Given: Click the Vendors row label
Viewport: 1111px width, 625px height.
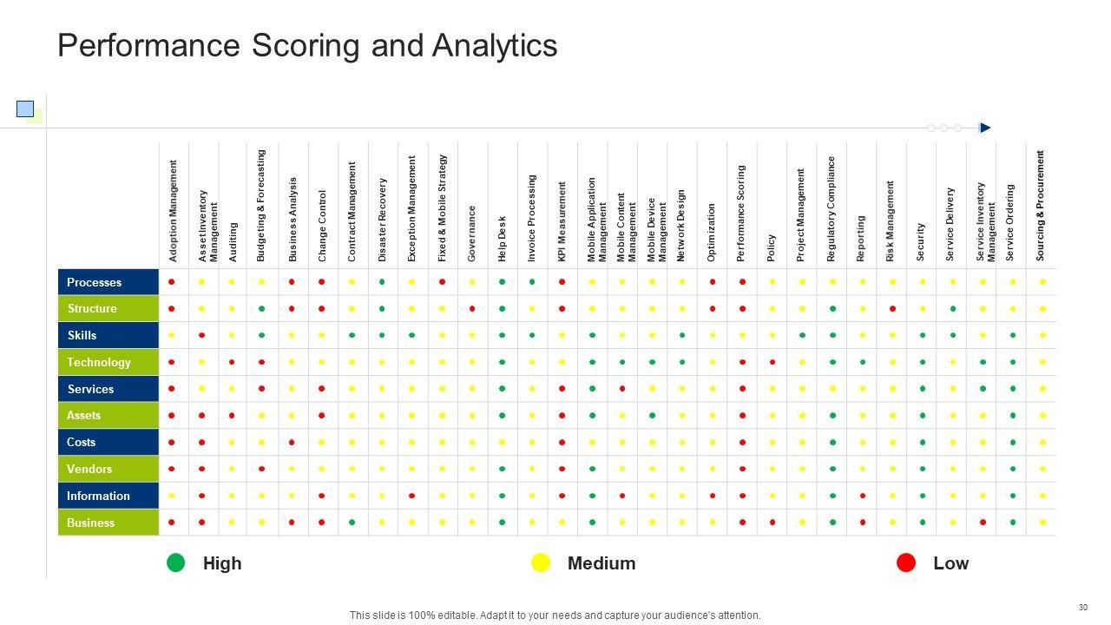Looking at the screenshot, I should (x=89, y=469).
